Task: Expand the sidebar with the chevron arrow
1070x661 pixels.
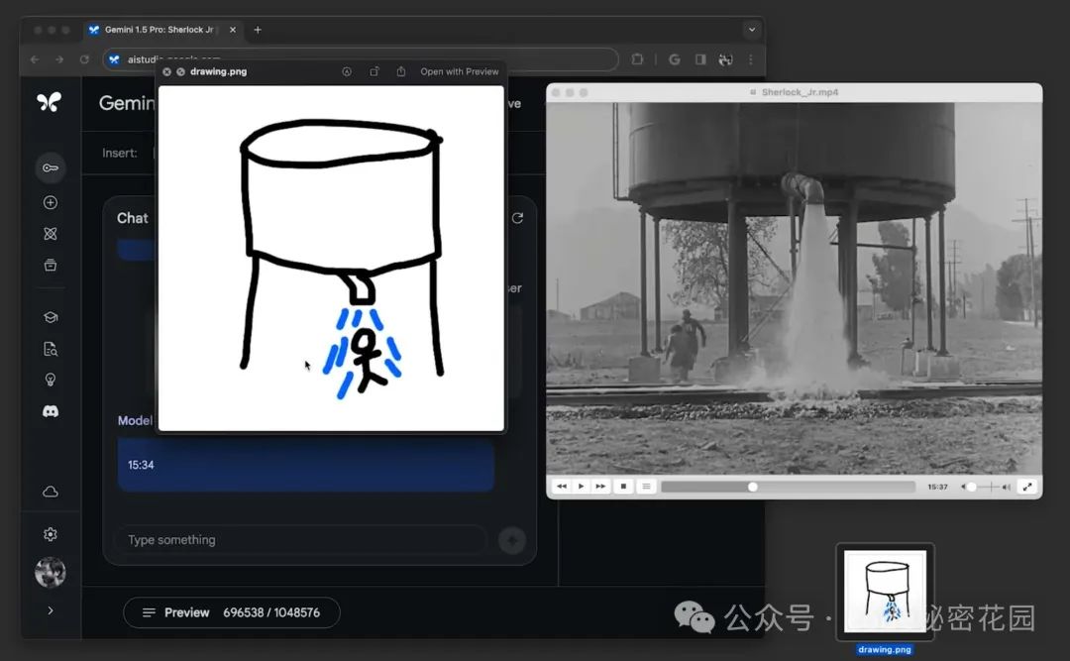Action: click(x=51, y=610)
